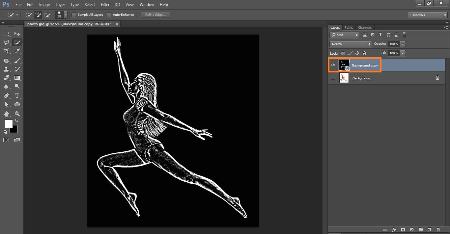Select the Hand tool
Viewport: 450px width, 234px height.
6,114
